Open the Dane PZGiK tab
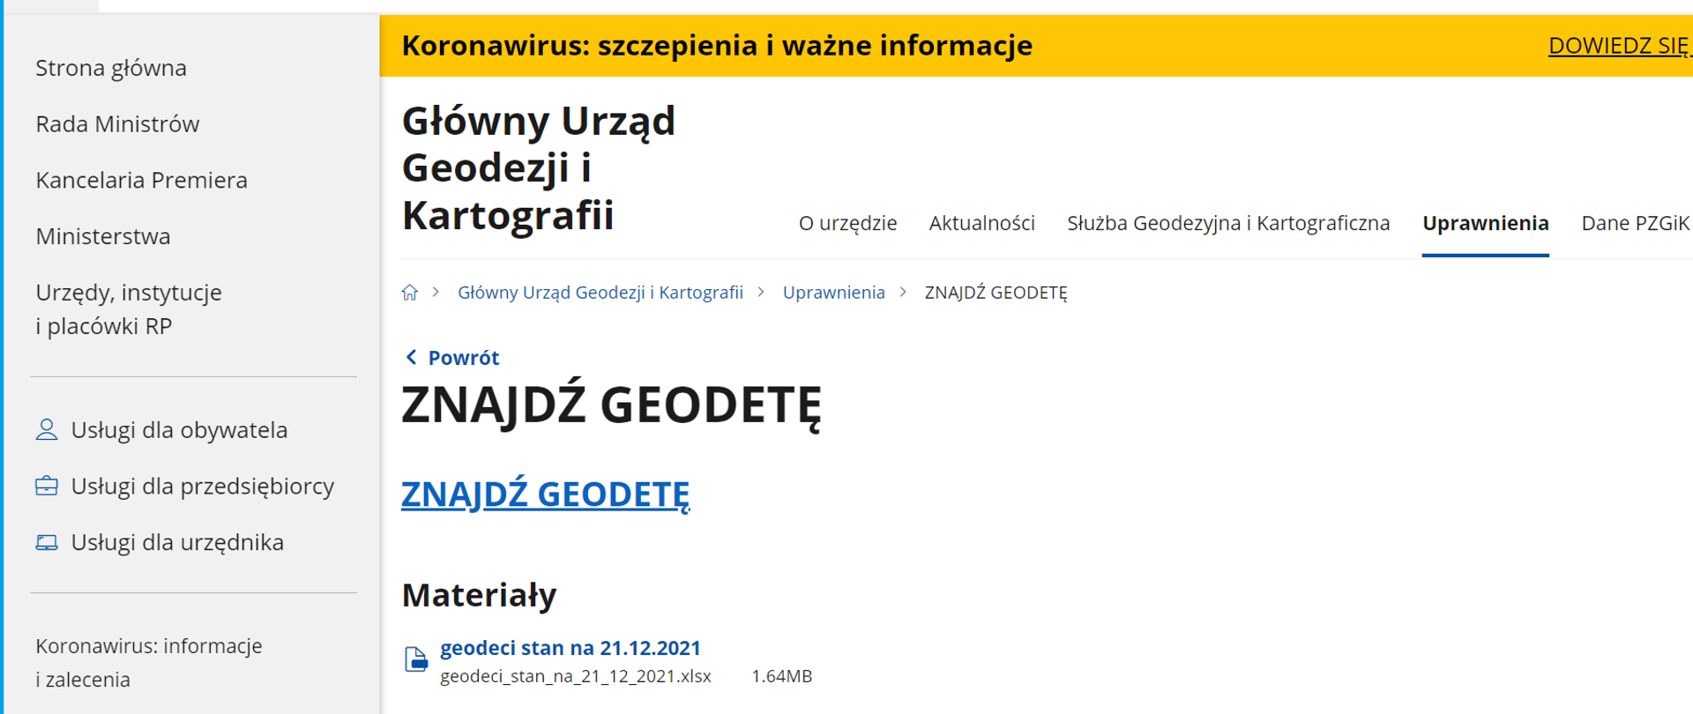The height and width of the screenshot is (714, 1693). [x=1635, y=224]
